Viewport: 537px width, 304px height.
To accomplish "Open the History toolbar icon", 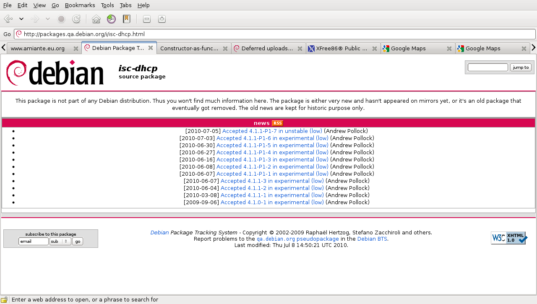I will [x=111, y=19].
